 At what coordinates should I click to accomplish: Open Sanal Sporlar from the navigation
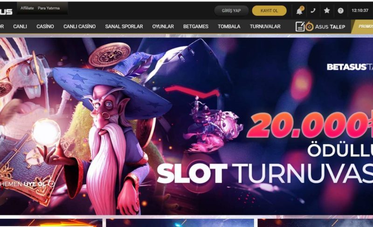124,27
